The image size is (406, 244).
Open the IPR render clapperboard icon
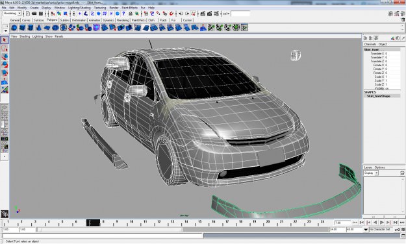[x=209, y=14]
